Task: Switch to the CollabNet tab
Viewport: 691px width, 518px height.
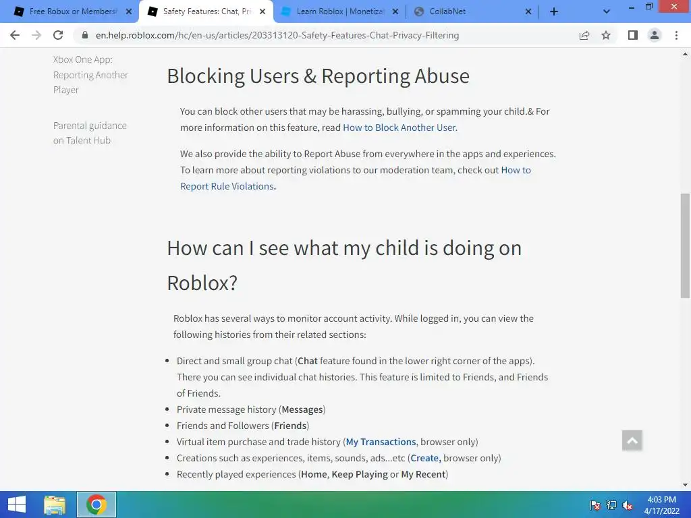Action: click(x=472, y=11)
